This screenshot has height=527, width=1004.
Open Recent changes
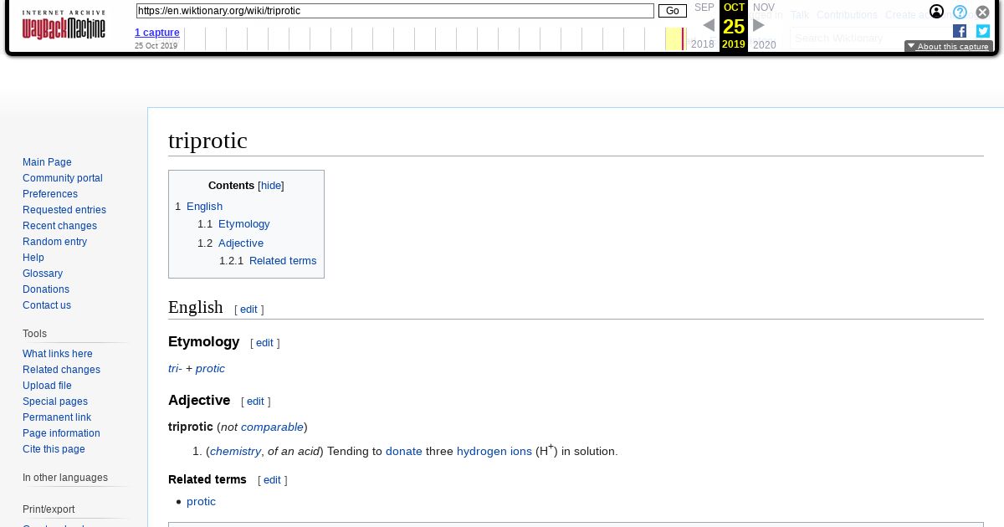tap(59, 226)
